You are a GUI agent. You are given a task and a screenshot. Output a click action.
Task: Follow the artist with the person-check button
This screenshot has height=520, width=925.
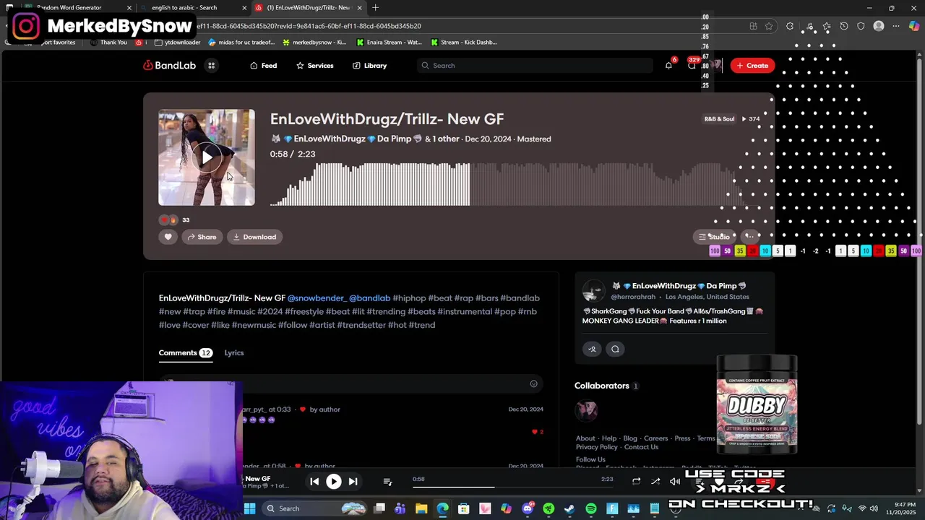592,349
